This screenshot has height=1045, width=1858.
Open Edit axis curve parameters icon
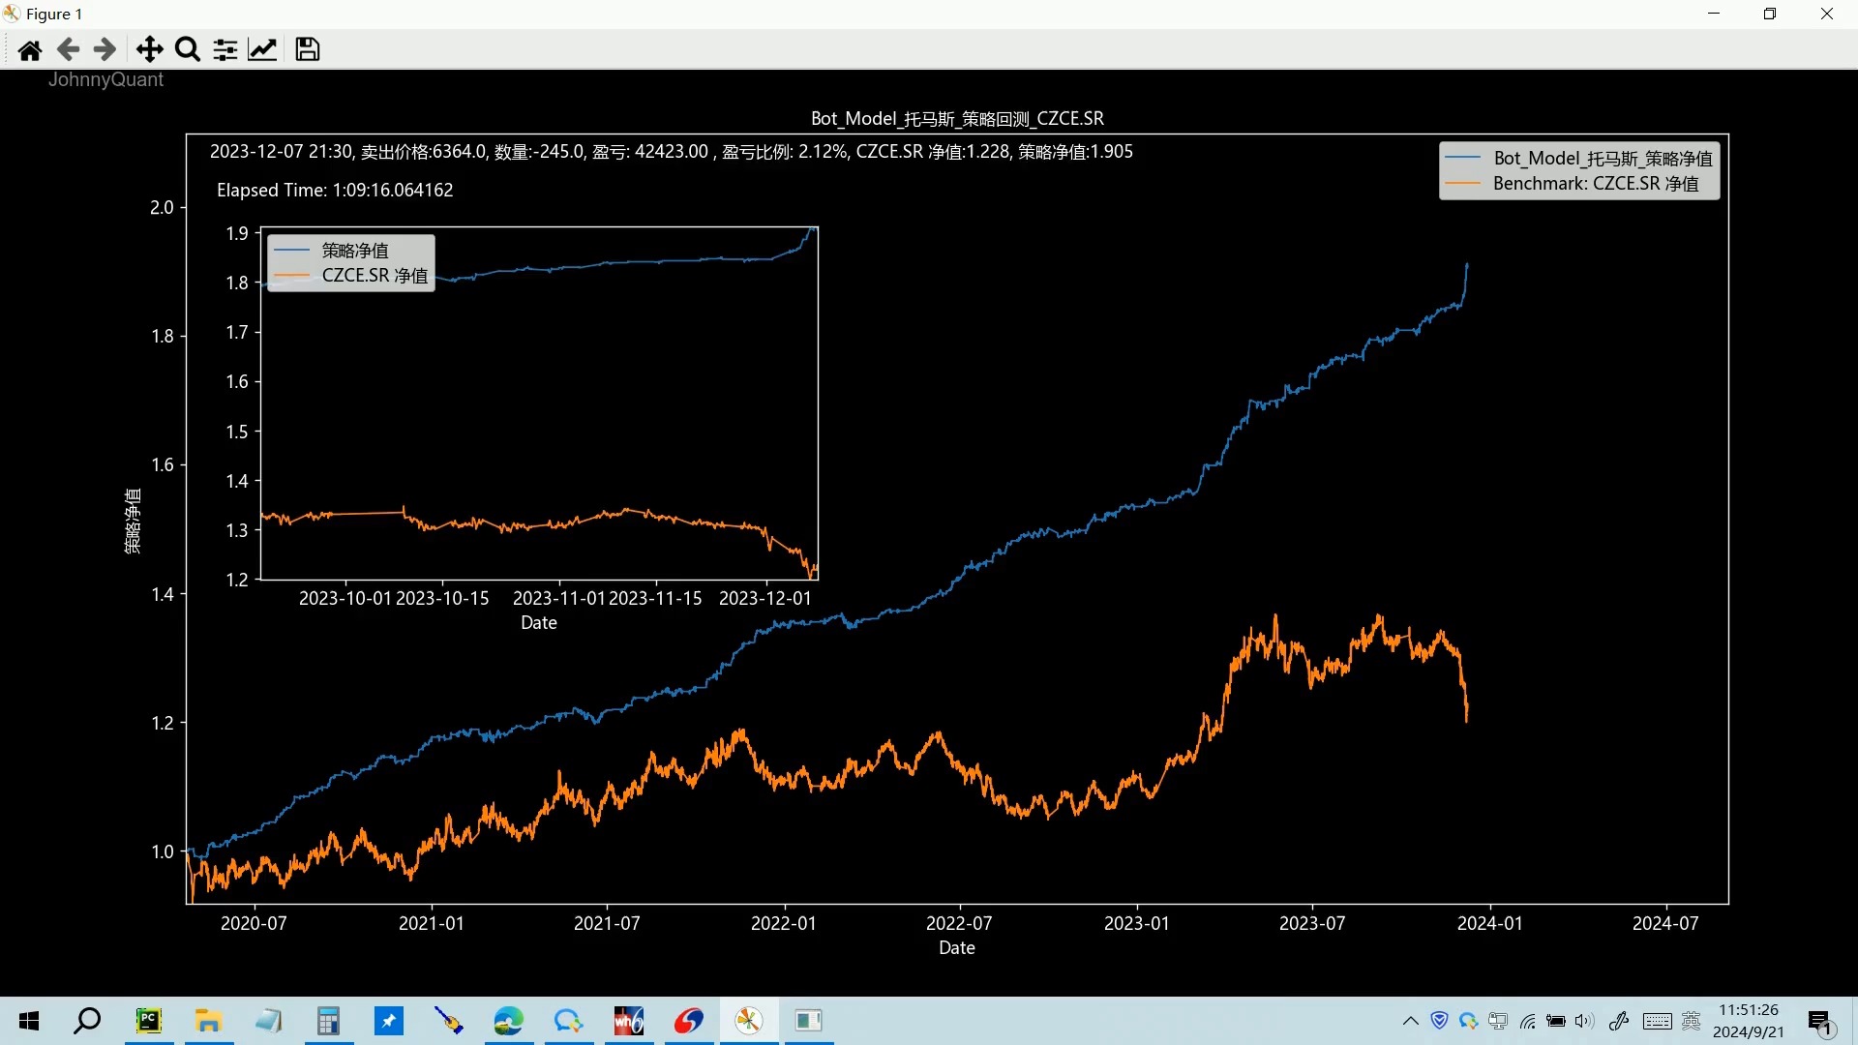point(263,49)
